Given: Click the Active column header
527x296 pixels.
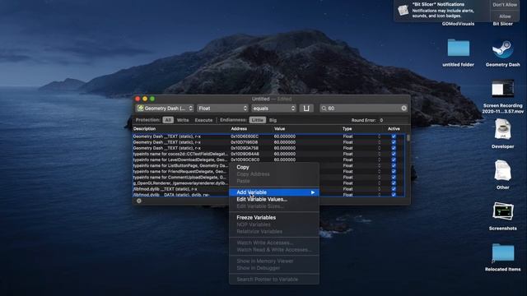Looking at the screenshot, I should tap(394, 128).
